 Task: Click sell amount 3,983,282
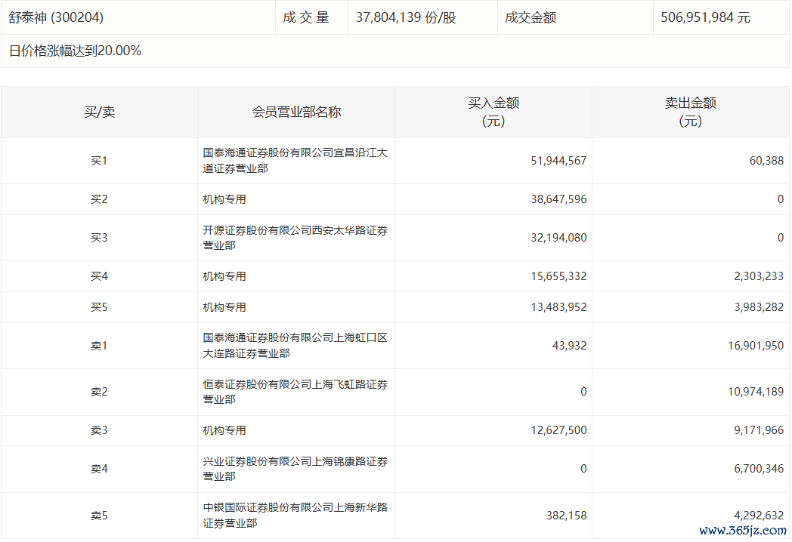click(x=759, y=307)
